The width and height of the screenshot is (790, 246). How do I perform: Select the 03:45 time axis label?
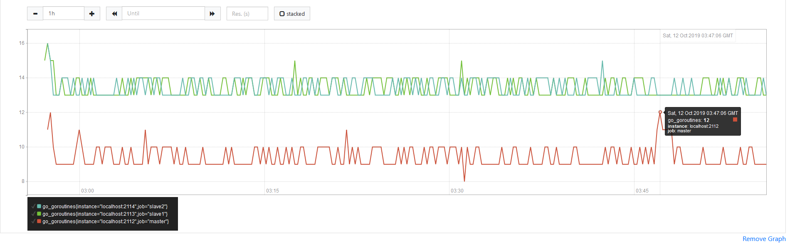[x=642, y=191]
